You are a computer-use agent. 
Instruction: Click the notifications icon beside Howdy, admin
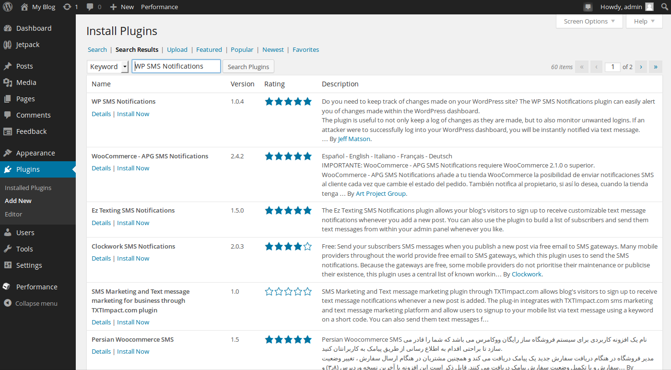click(x=588, y=7)
